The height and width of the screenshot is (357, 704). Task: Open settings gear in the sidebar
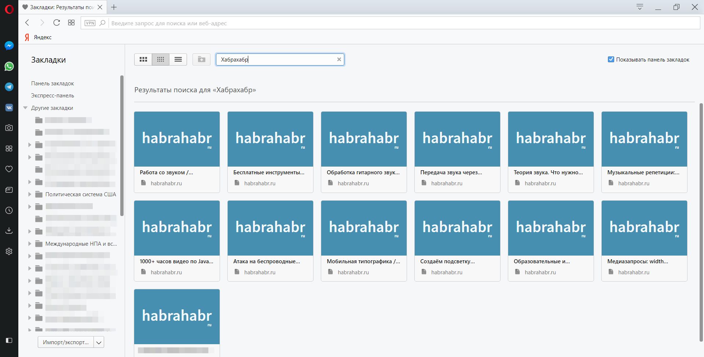pos(9,252)
